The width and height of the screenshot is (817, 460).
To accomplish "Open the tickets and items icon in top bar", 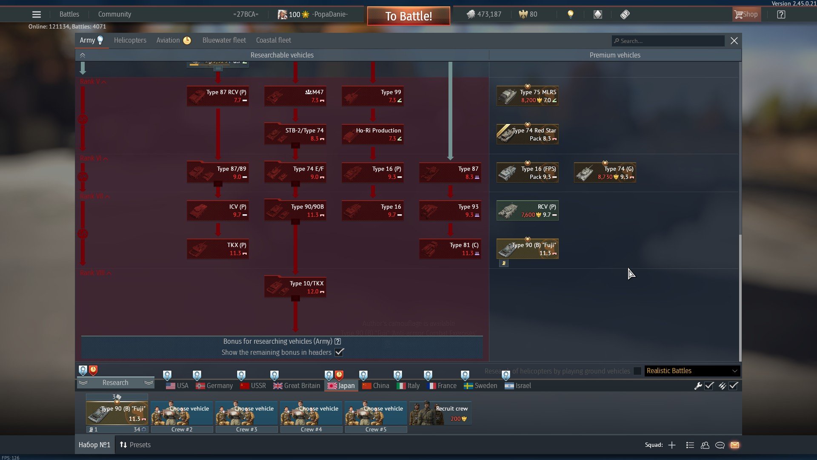I will 625,14.
